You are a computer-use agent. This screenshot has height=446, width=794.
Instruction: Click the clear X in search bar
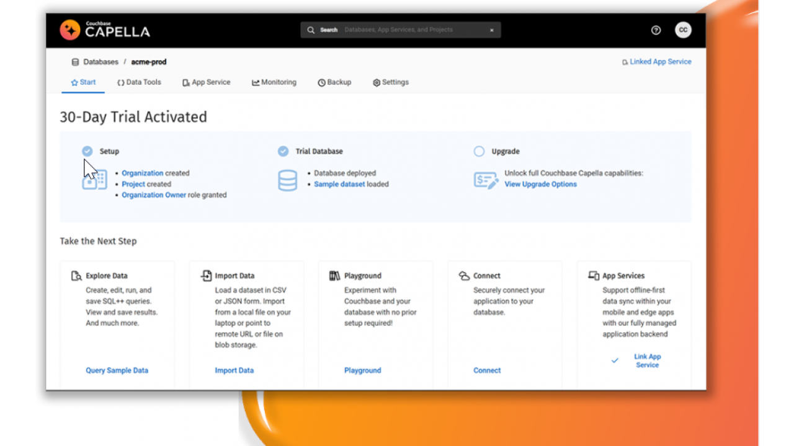pos(492,30)
